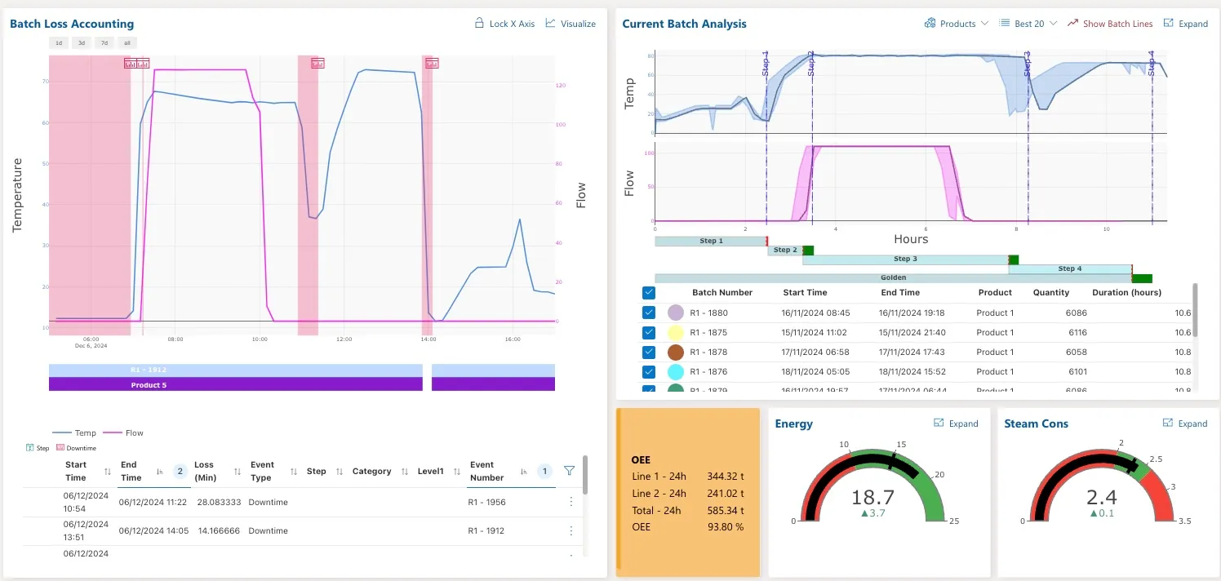The height and width of the screenshot is (581, 1221).
Task: Click the downtime marker near 14:00 on chart
Action: [432, 63]
